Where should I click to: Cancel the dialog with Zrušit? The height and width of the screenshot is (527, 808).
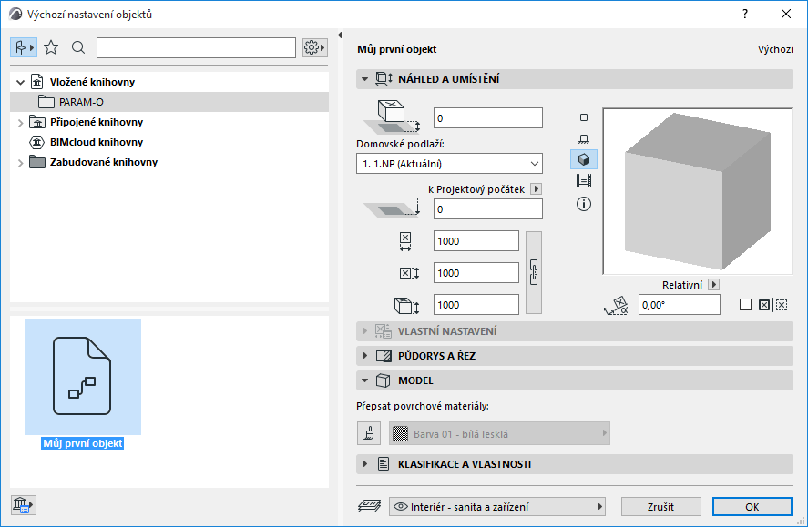pos(660,506)
